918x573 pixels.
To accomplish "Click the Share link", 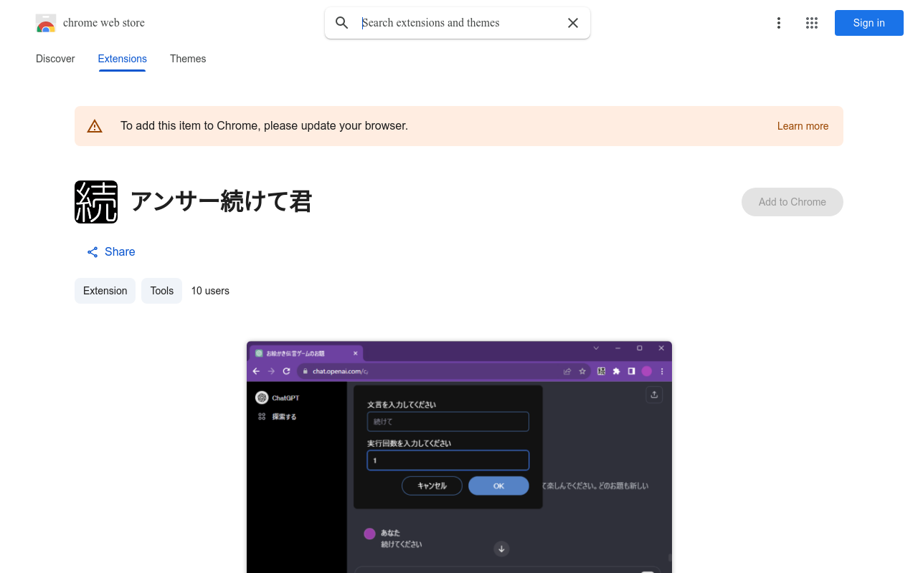I will (120, 252).
